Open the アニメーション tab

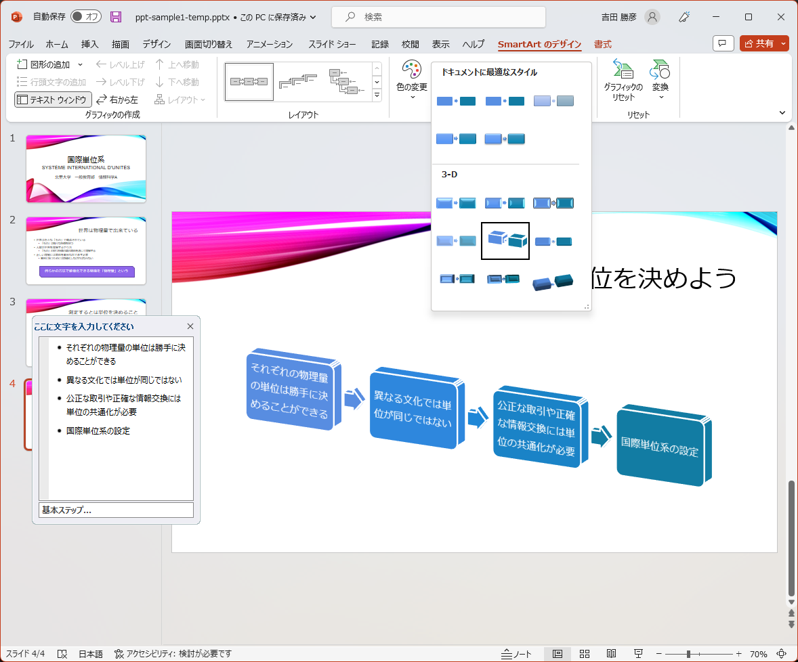[270, 44]
